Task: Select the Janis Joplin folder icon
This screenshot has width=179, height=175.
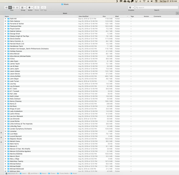Action: (x=8, y=69)
